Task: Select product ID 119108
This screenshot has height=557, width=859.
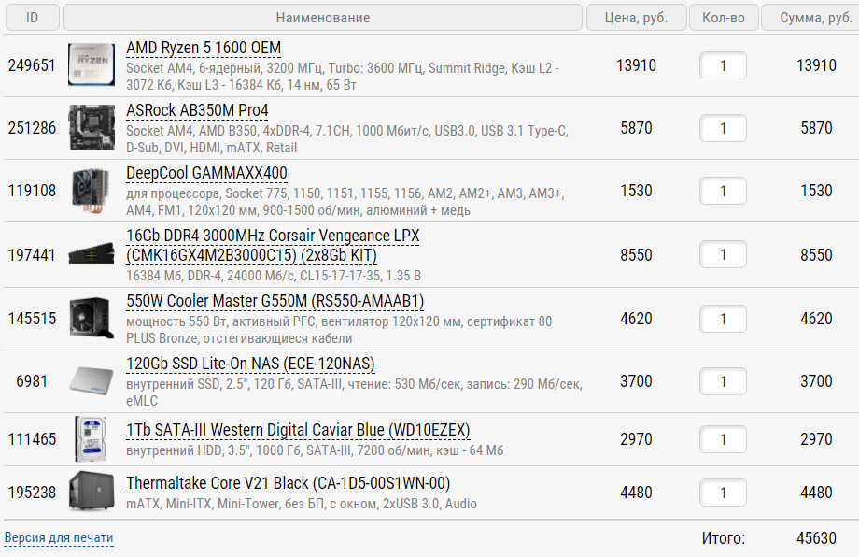Action: tap(32, 191)
